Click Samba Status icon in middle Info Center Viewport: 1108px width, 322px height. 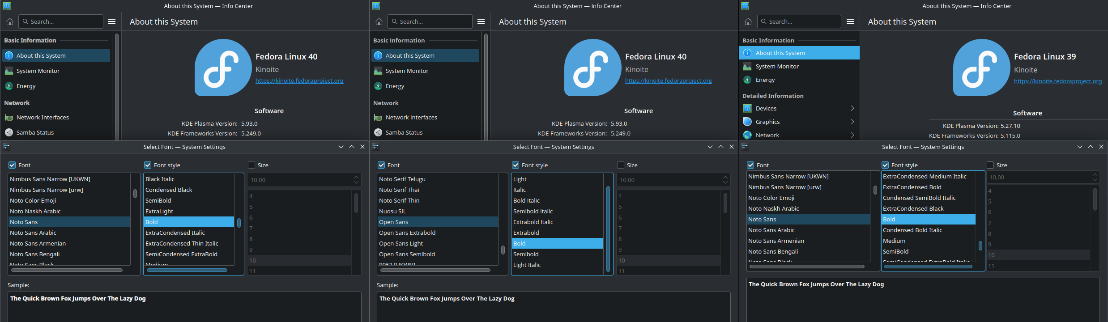pyautogui.click(x=378, y=132)
